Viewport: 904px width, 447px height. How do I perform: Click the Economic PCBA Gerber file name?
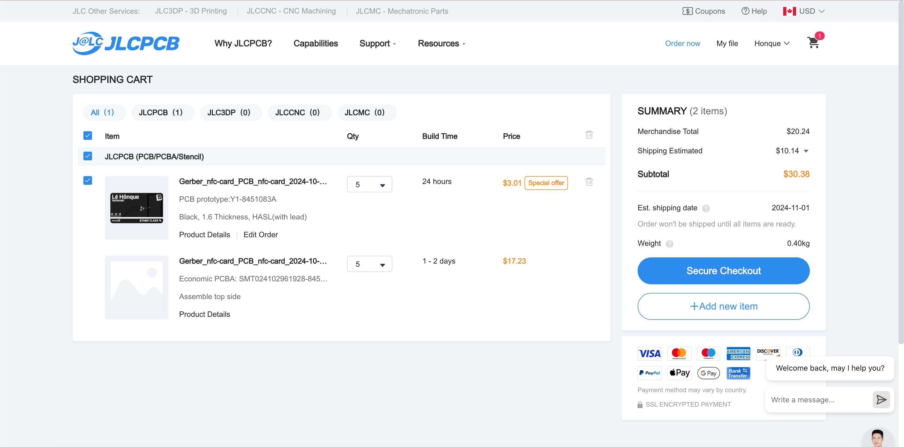click(253, 261)
